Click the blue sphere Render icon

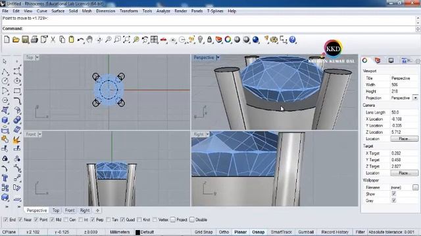click(x=256, y=40)
